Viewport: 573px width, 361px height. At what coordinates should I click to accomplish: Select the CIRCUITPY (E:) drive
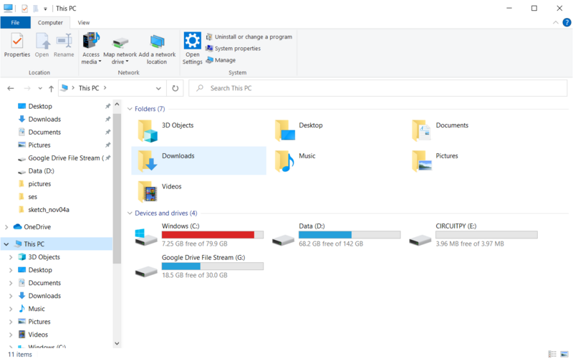(x=473, y=235)
